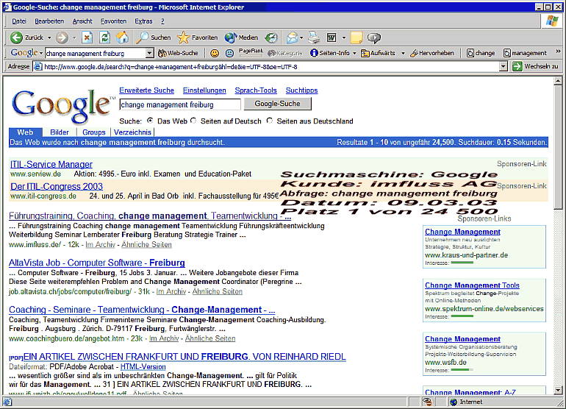Stop loading with the red X icon
The height and width of the screenshot is (409, 566).
coord(87,38)
